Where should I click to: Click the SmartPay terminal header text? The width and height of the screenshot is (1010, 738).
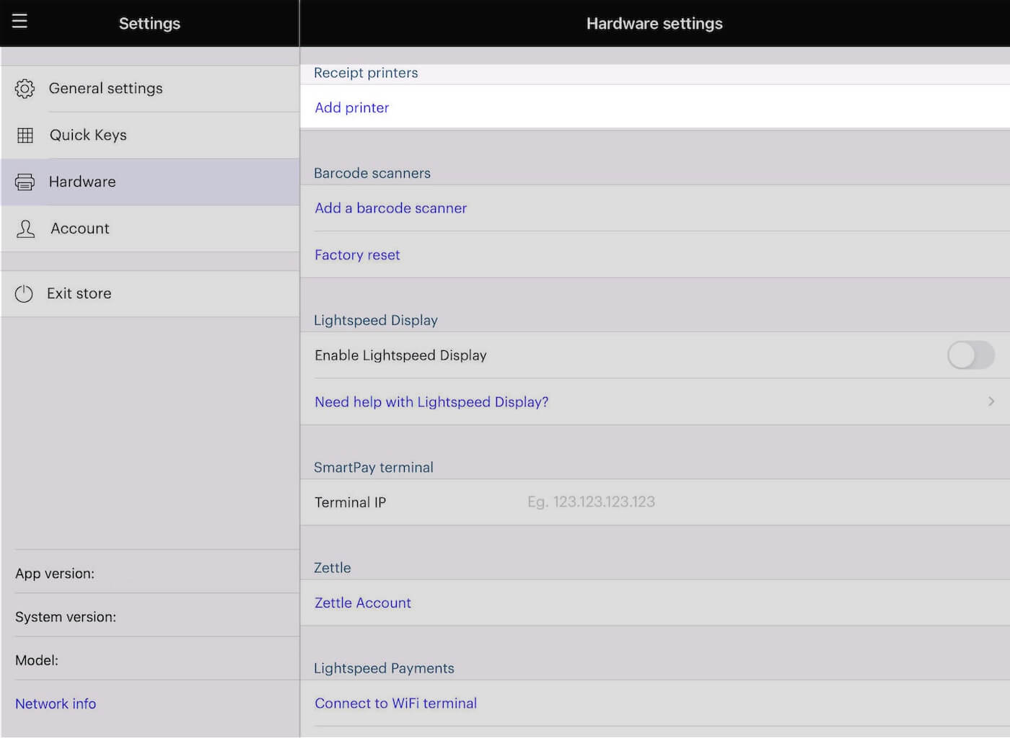click(x=374, y=468)
